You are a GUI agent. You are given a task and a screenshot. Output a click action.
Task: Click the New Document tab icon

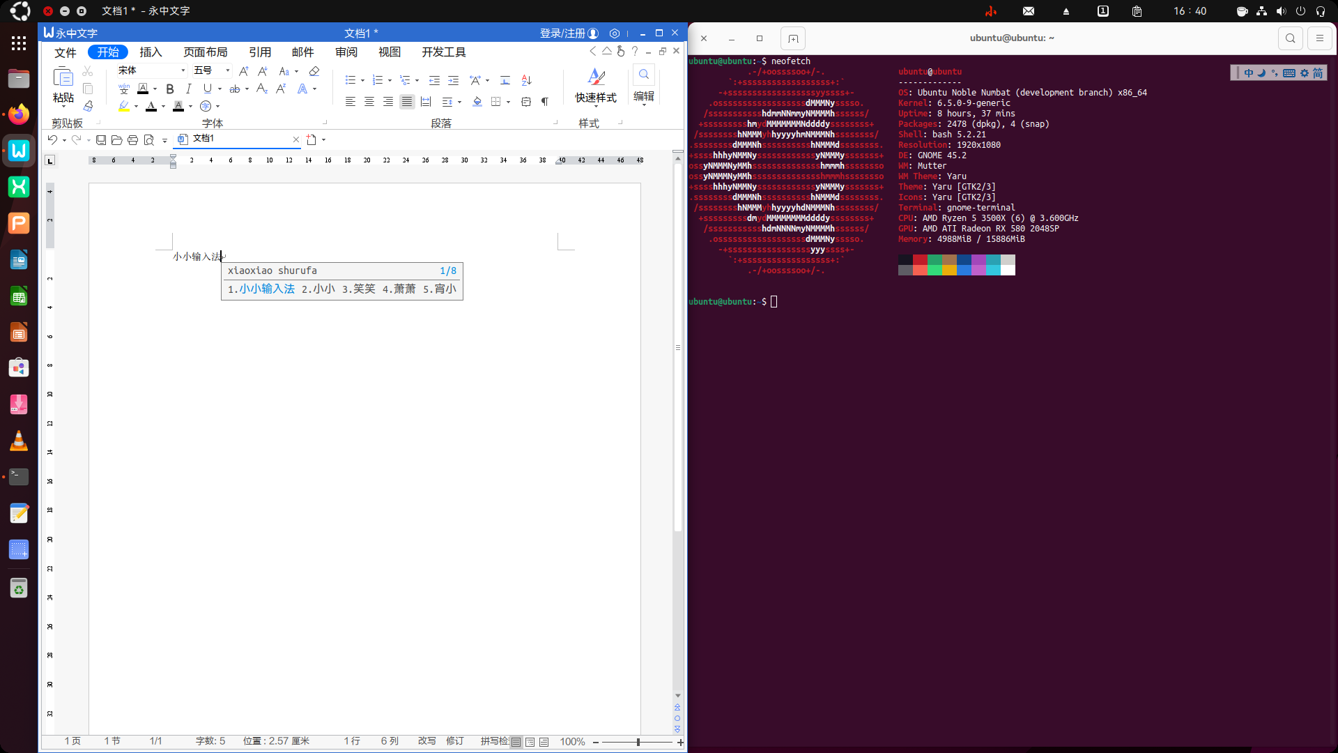tap(312, 139)
